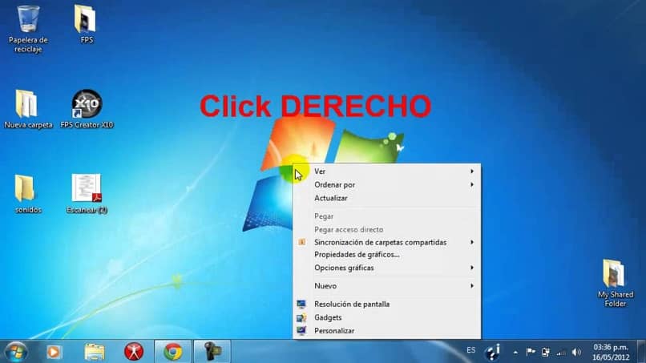Select the sonidos folder icon
The width and height of the screenshot is (646, 363).
tap(27, 194)
